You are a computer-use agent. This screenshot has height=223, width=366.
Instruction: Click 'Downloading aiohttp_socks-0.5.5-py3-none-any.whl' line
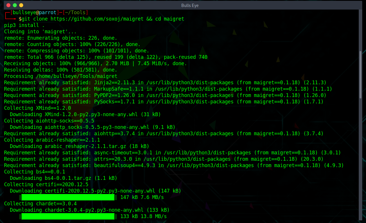93,127
